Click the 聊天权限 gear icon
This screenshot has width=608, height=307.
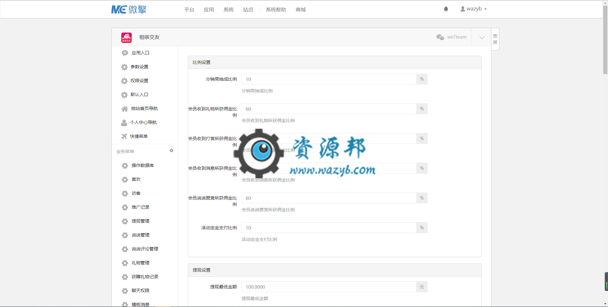(125, 291)
